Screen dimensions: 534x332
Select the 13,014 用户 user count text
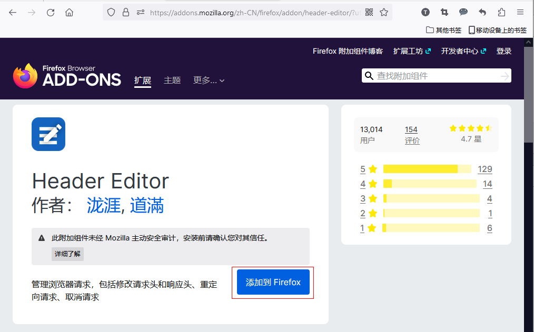[x=371, y=135]
